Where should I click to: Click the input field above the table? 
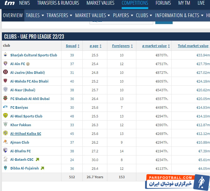pos(121,21)
